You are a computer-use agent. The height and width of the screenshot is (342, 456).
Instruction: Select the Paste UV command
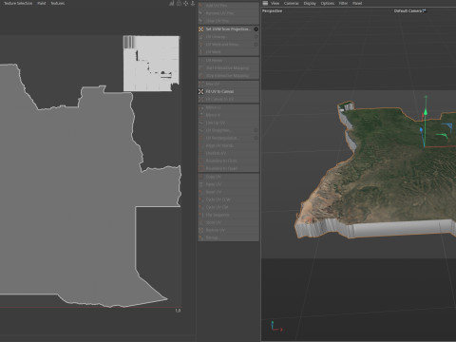click(228, 184)
